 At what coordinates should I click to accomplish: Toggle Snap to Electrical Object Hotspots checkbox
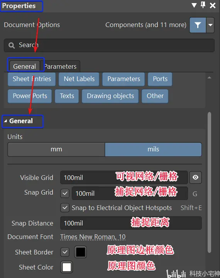(65, 208)
